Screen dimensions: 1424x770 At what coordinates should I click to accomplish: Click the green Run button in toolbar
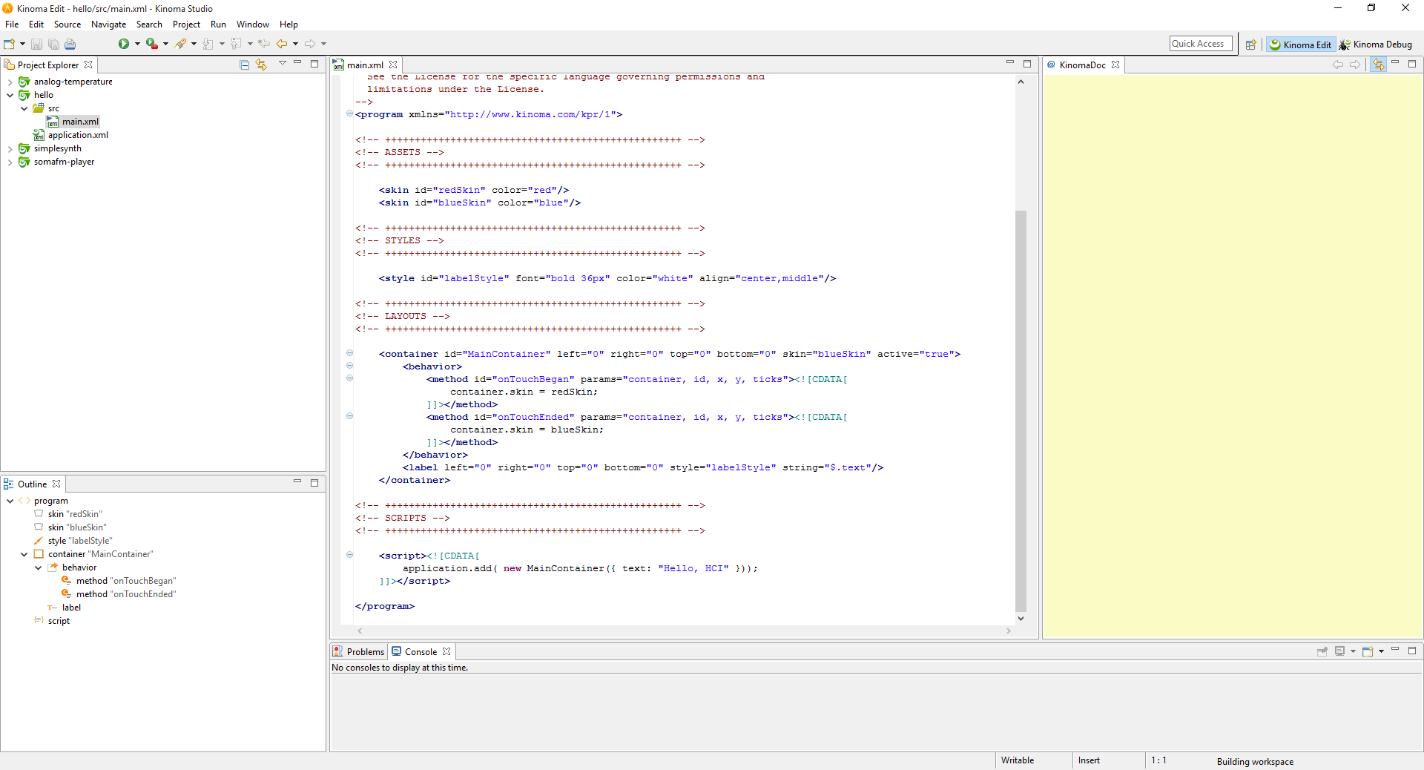click(x=123, y=45)
